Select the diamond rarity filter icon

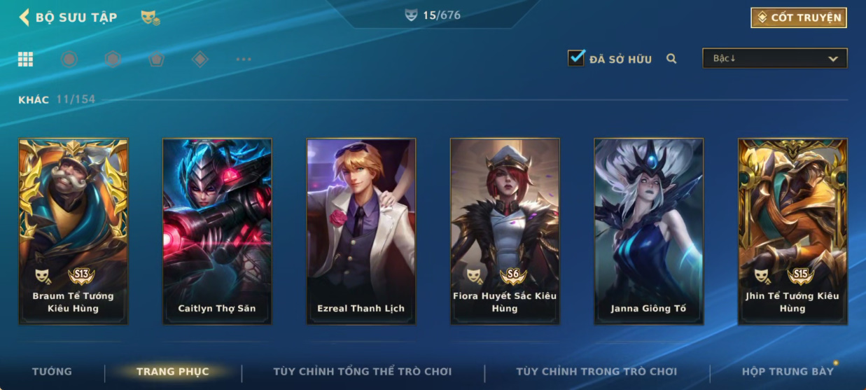click(x=200, y=60)
